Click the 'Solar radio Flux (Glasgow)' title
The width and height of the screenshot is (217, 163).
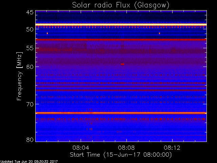121,5
